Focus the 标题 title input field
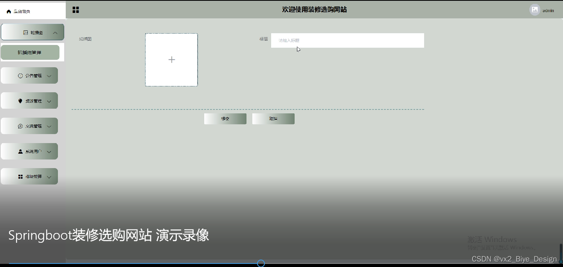Screen dimensions: 563x267 pos(347,40)
